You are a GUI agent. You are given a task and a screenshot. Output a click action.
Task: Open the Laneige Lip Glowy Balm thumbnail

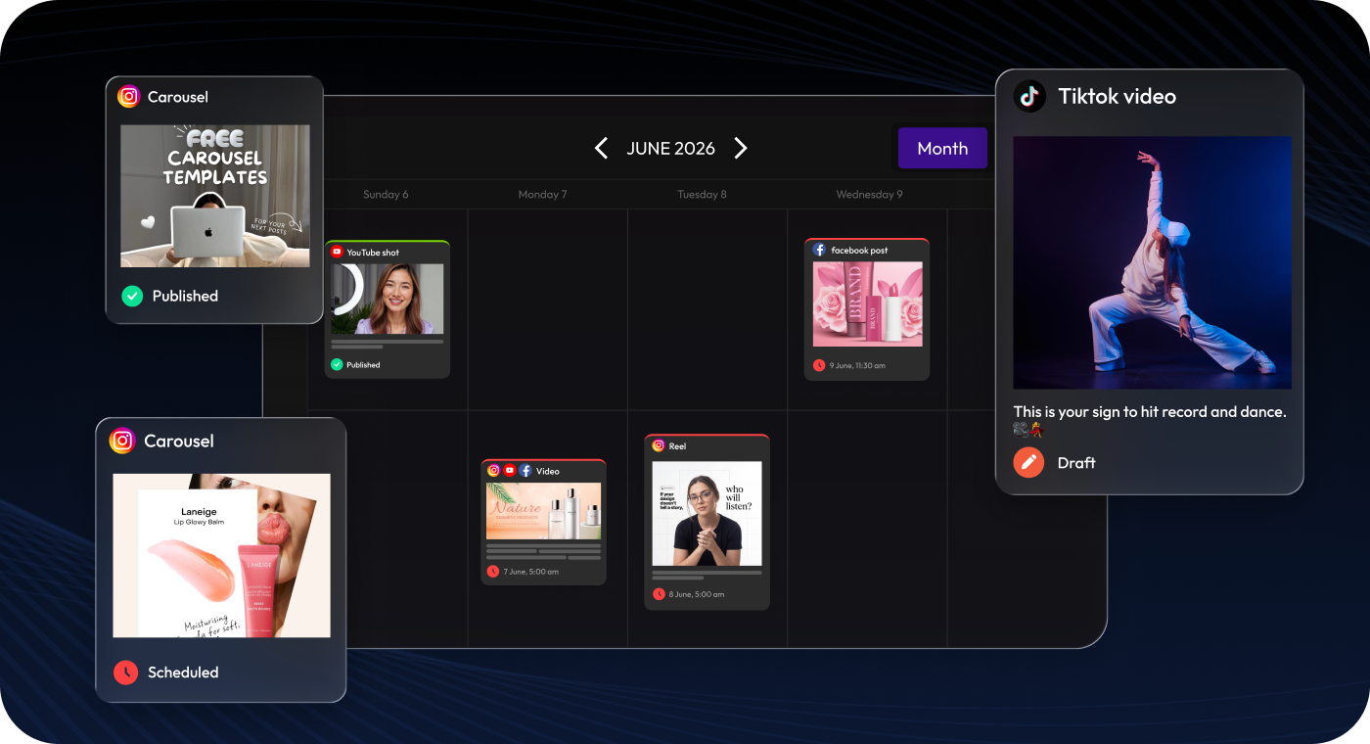[x=222, y=556]
